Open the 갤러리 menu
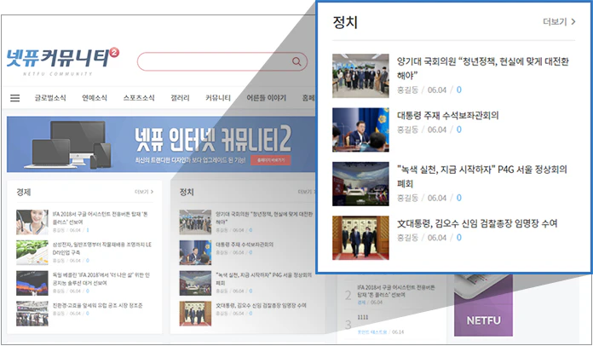This screenshot has width=593, height=346. (180, 98)
